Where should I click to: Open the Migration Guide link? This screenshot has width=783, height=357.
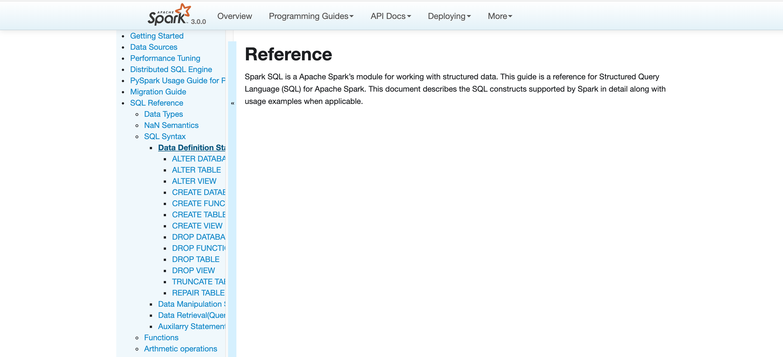click(158, 92)
